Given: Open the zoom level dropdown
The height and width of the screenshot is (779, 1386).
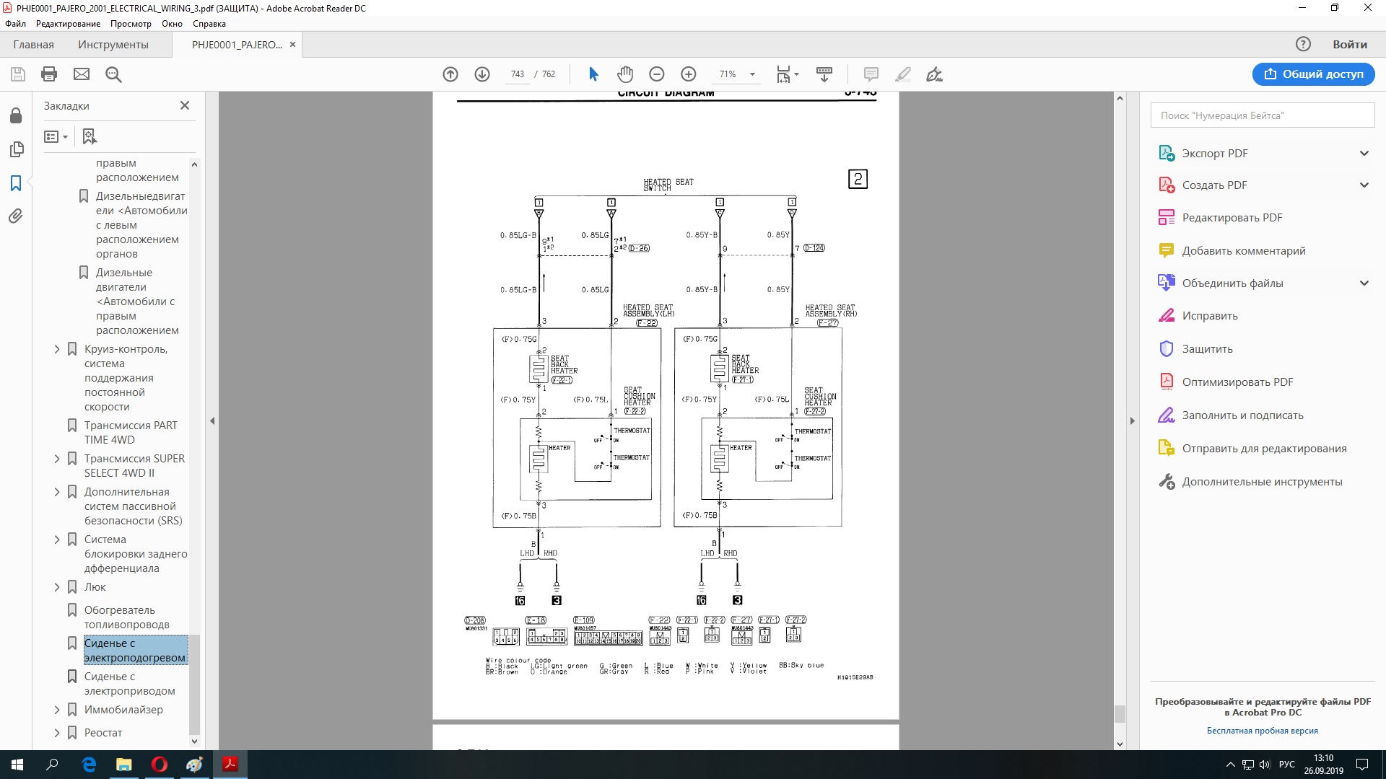Looking at the screenshot, I should click(752, 74).
